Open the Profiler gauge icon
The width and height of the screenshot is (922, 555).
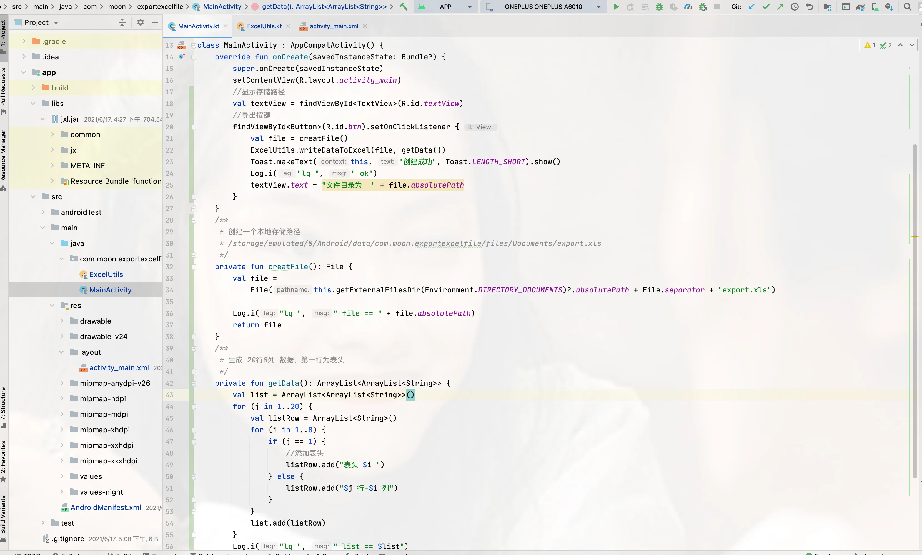688,7
